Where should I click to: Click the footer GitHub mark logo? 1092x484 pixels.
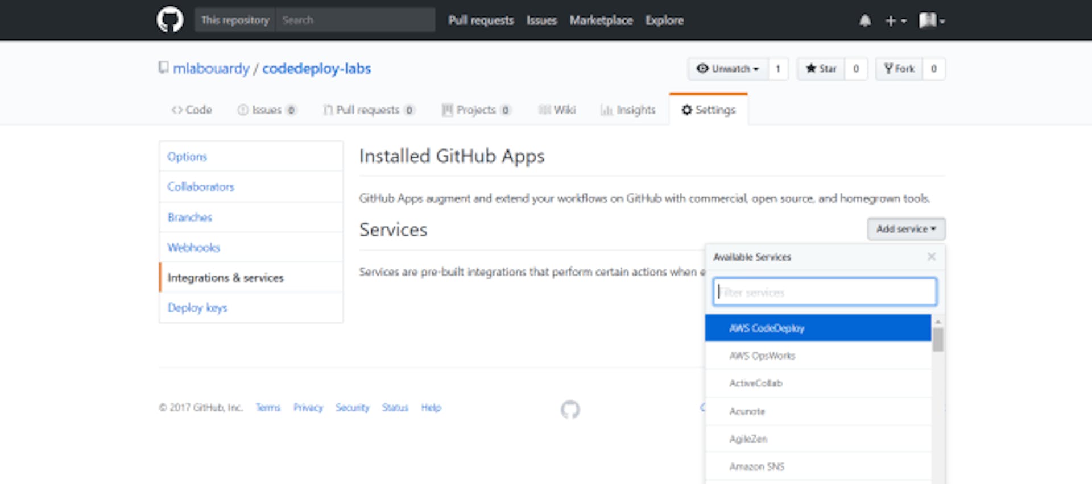click(570, 409)
